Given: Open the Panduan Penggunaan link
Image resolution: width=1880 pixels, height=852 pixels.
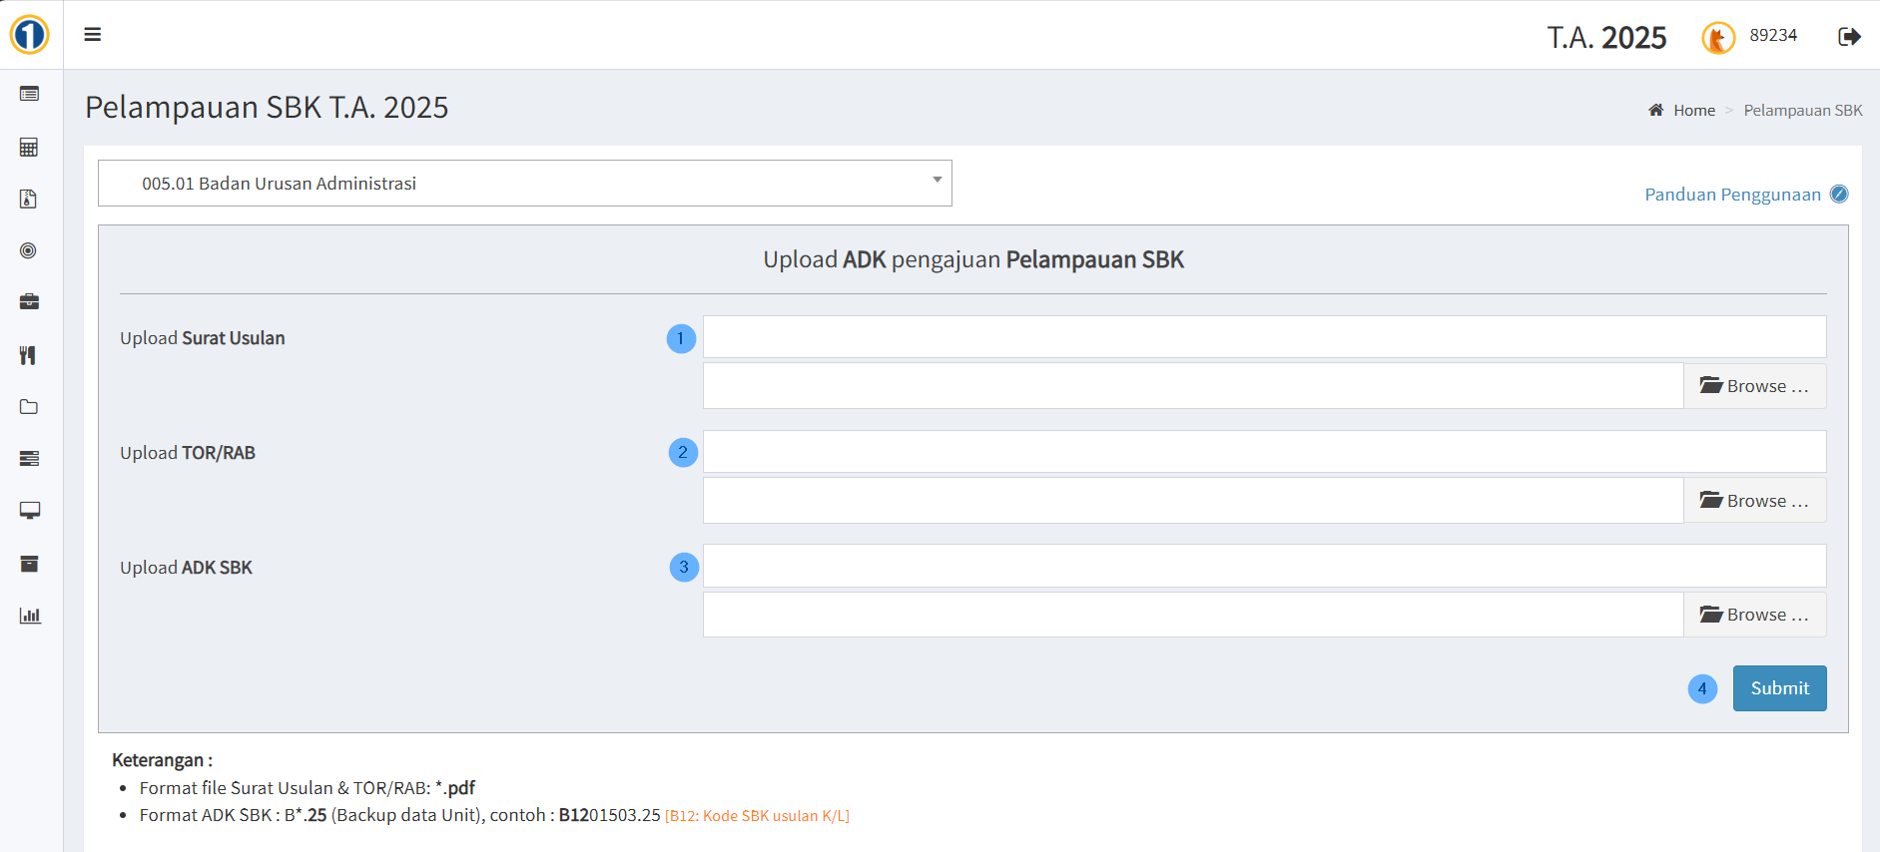Looking at the screenshot, I should tap(1732, 195).
